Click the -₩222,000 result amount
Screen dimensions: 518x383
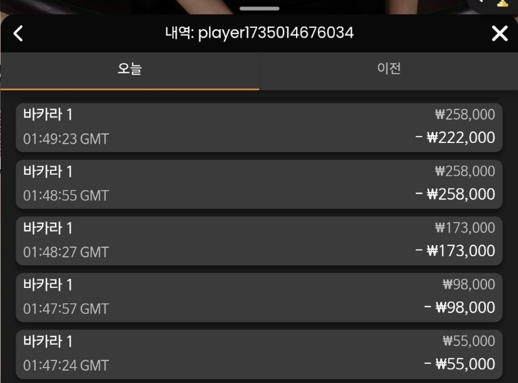455,137
